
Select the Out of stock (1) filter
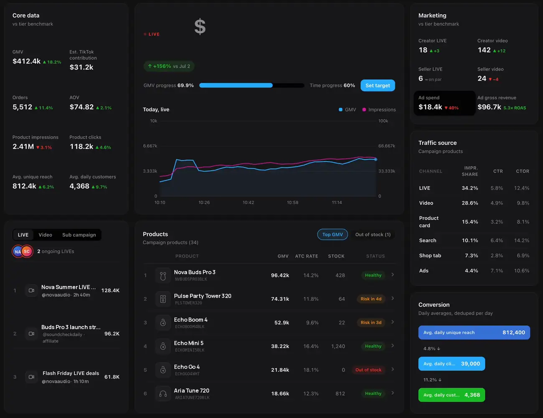tap(373, 235)
